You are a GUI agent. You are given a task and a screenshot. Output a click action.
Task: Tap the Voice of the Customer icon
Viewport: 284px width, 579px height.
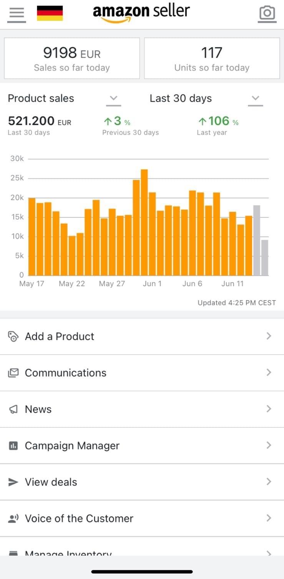point(13,519)
